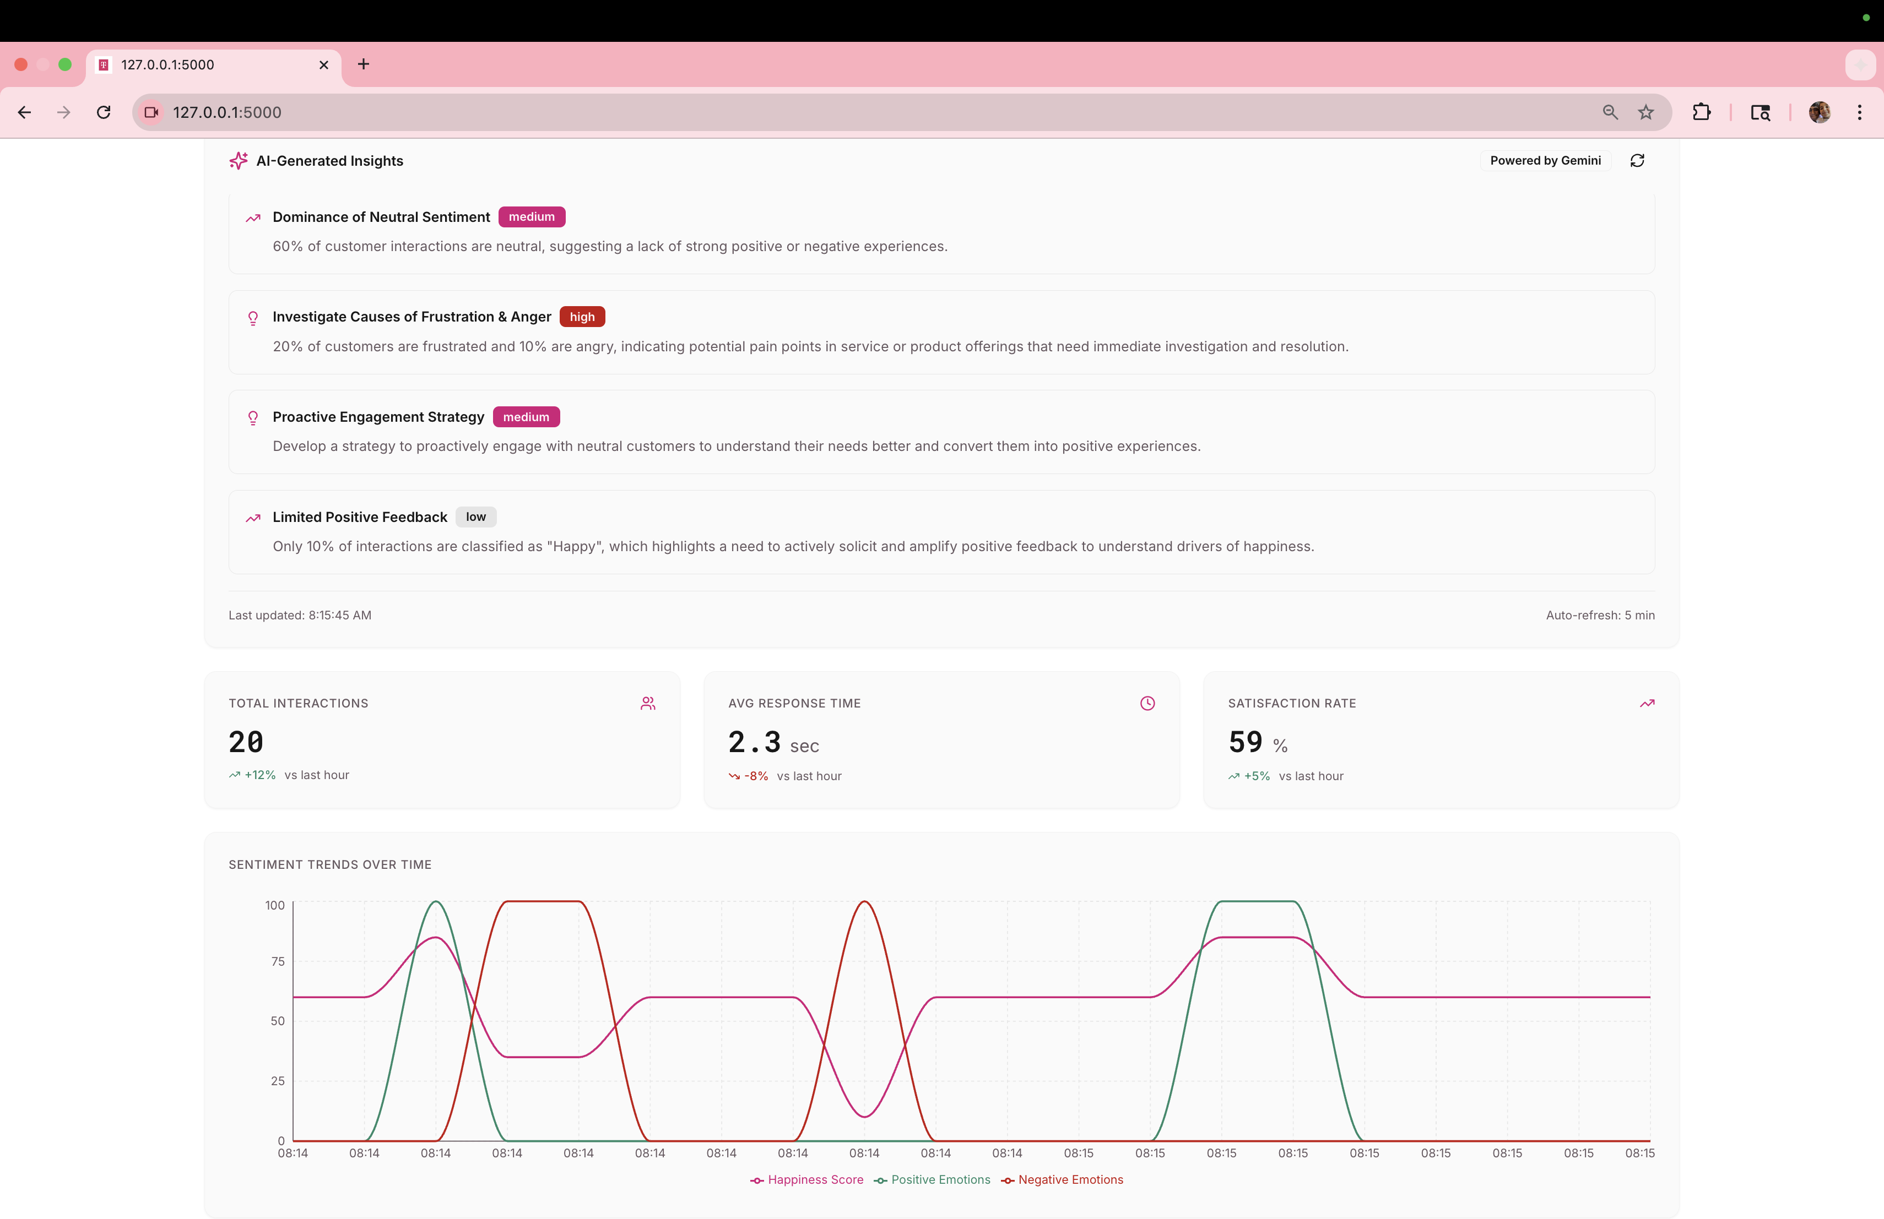1884x1219 pixels.
Task: Refresh the AI-Generated Insights panel
Action: (1637, 161)
